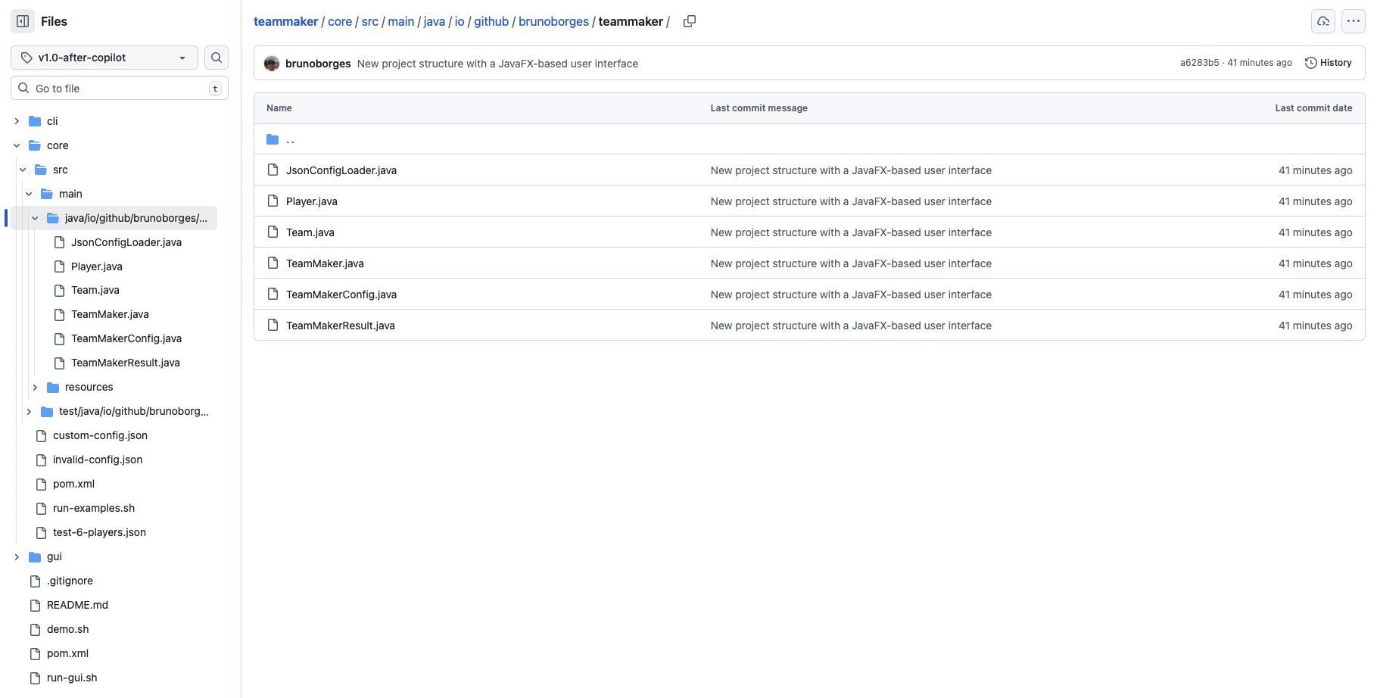
Task: Click the cloud download icon button
Action: click(x=1322, y=21)
